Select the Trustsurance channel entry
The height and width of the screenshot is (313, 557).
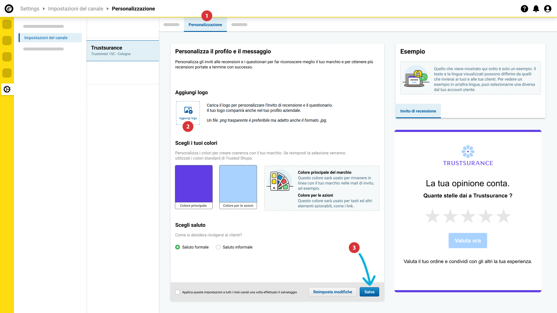123,51
